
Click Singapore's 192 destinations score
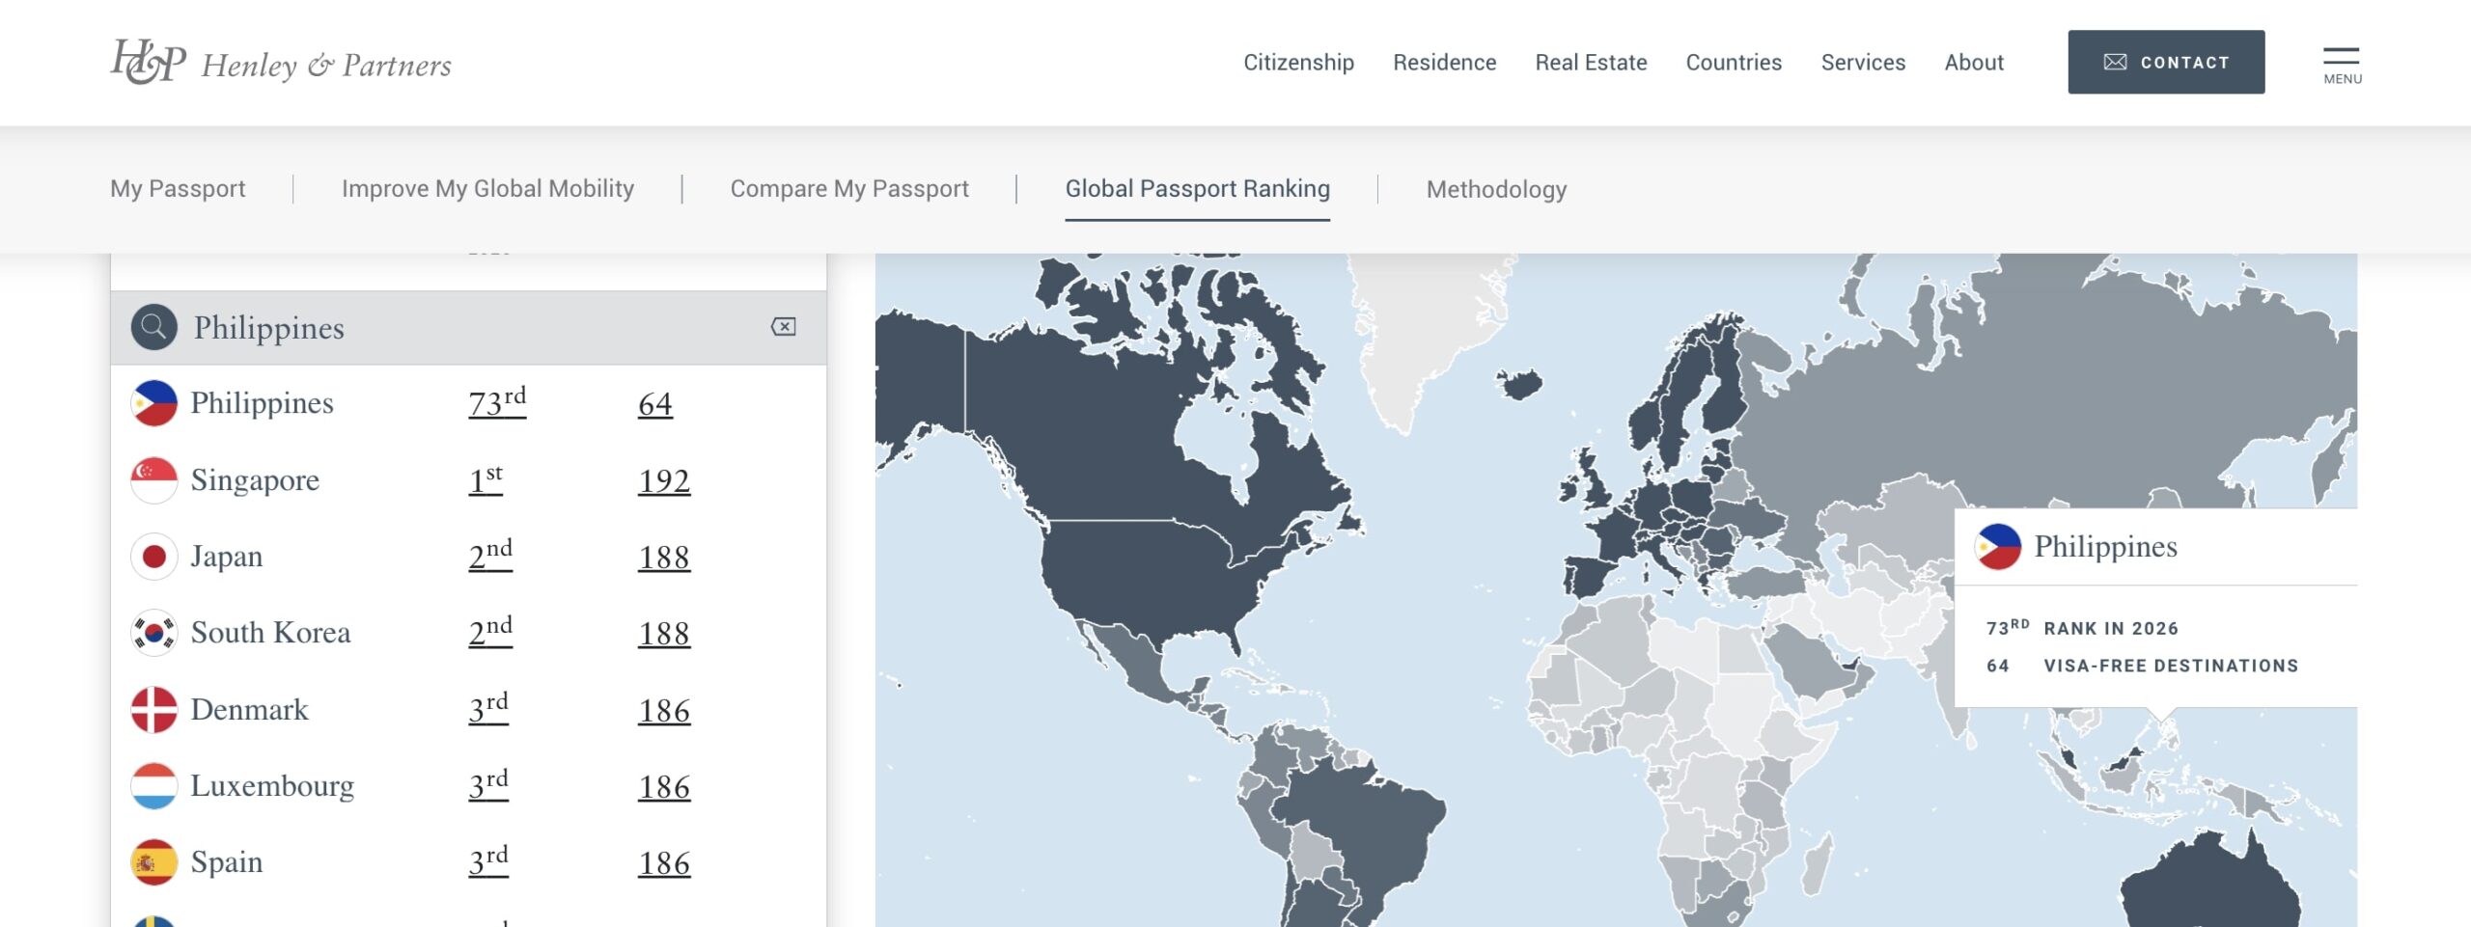tap(663, 480)
